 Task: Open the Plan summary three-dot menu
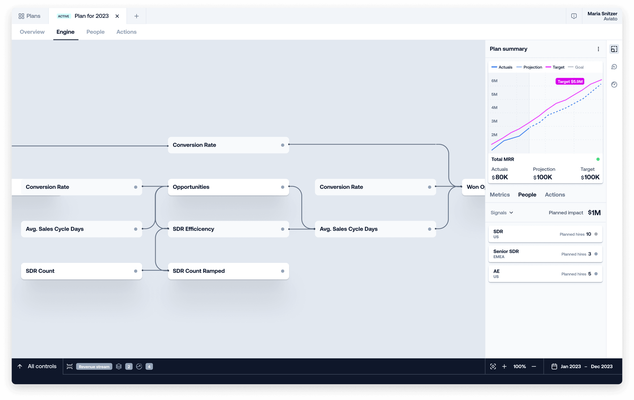coord(598,49)
